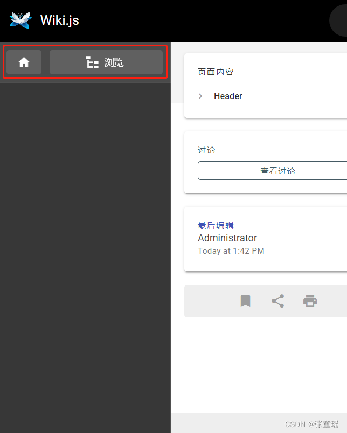Open the 浏览 browse tree button
Viewport: 347px width, 433px height.
point(106,62)
